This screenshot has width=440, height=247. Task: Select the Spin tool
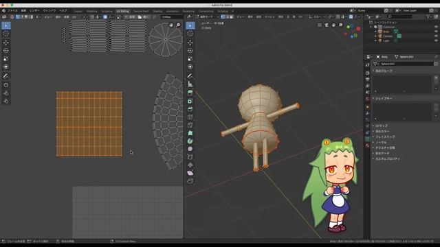[190, 141]
